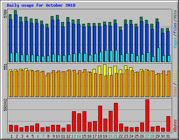179x140 pixels.
Task: Click the green weekend day 13 label
Action: (x=73, y=136)
